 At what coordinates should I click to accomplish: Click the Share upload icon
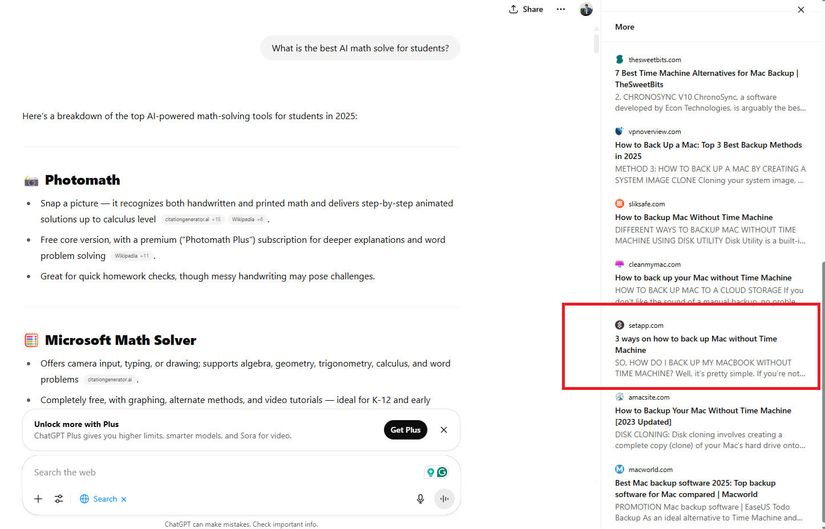coord(513,9)
